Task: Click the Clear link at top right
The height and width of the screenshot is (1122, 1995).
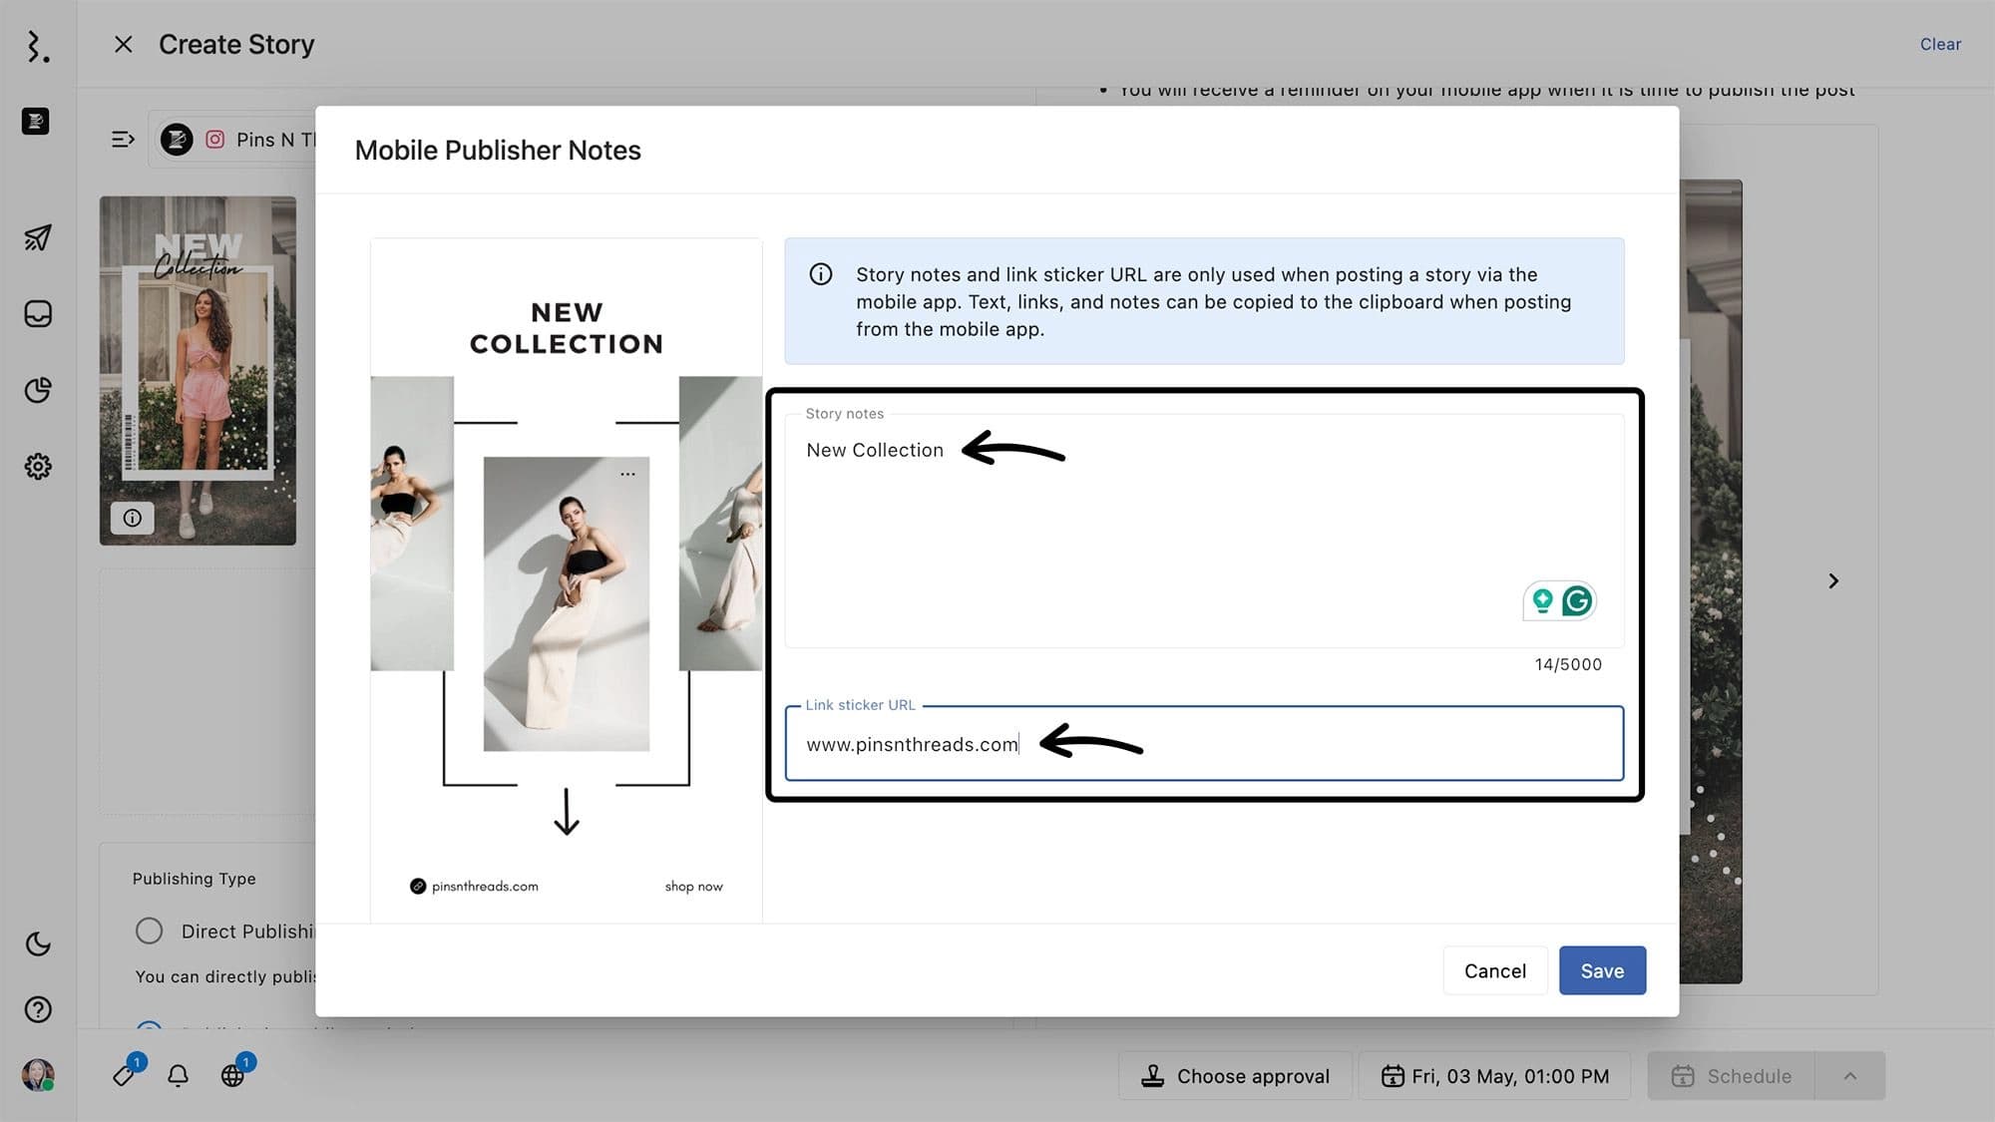Action: click(x=1939, y=44)
